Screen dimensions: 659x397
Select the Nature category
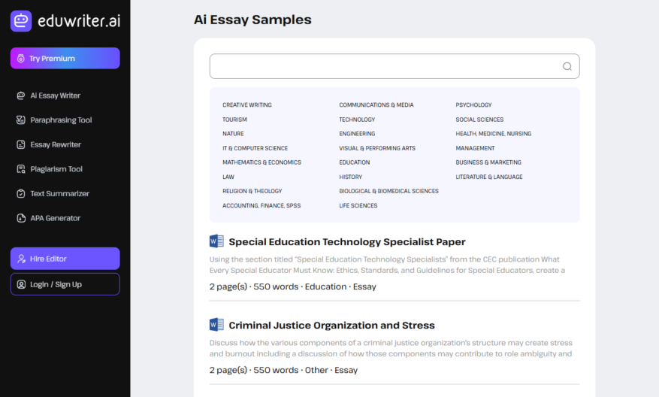pos(233,134)
